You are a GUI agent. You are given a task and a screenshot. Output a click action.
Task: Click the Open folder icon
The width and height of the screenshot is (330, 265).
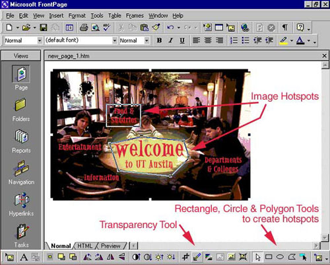click(26, 28)
